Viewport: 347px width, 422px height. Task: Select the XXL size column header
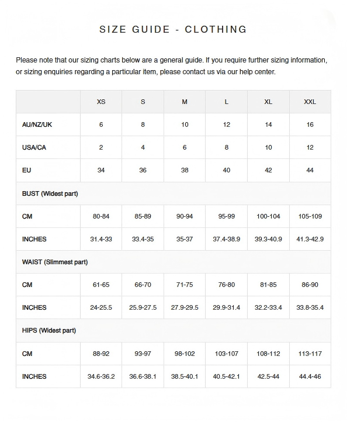(310, 102)
